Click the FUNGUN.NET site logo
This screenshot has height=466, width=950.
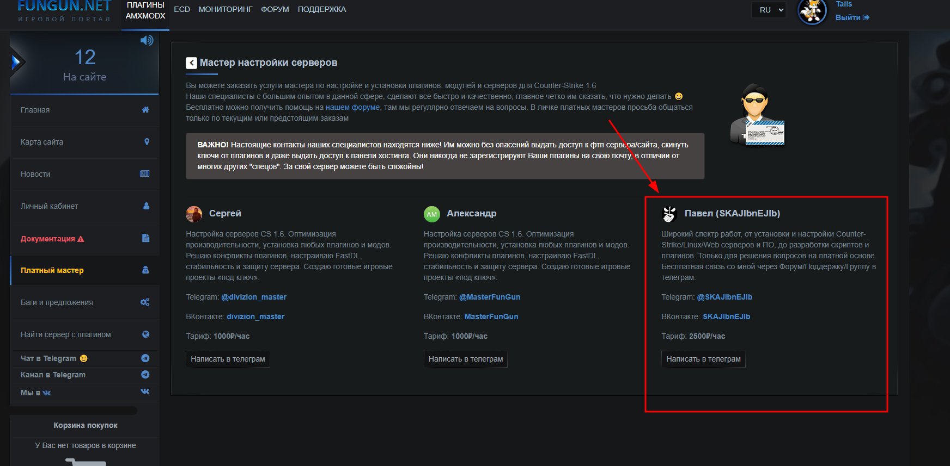tap(64, 11)
